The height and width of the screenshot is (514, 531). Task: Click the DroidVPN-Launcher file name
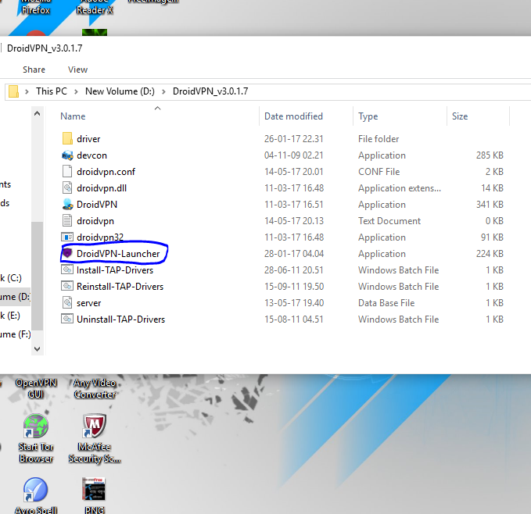118,254
